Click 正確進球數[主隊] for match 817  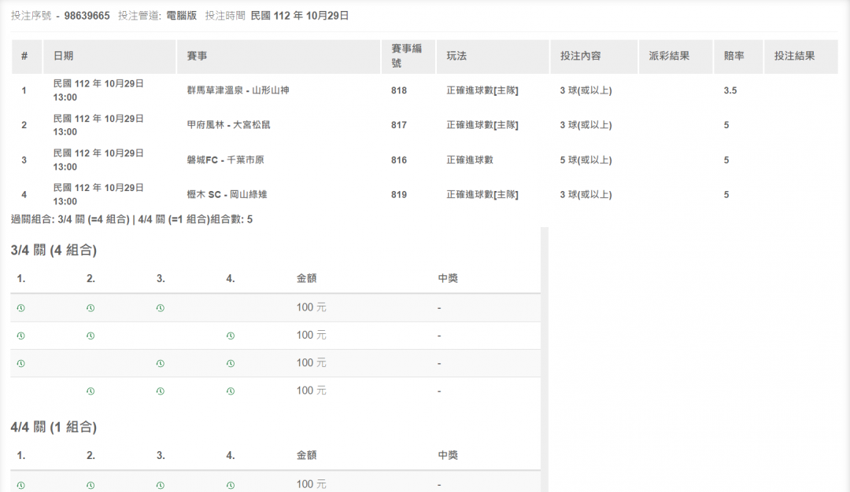coord(482,125)
